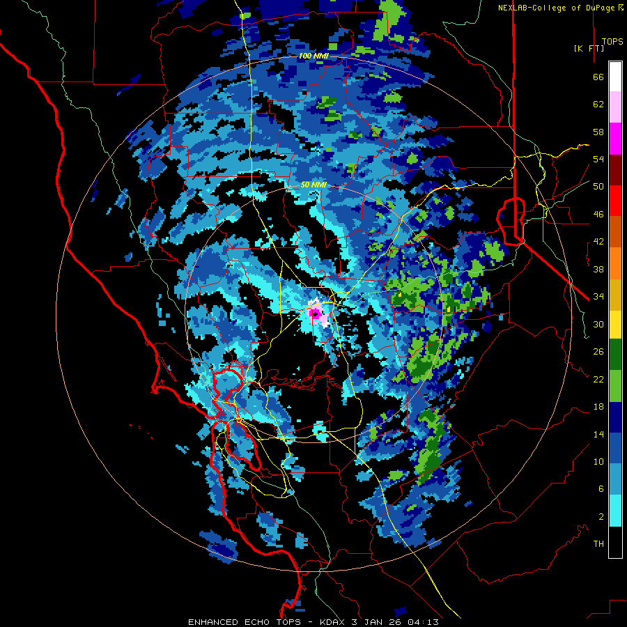This screenshot has height=627, width=627.
Task: Select the medium blue legend swatch near 6
Action: point(615,479)
